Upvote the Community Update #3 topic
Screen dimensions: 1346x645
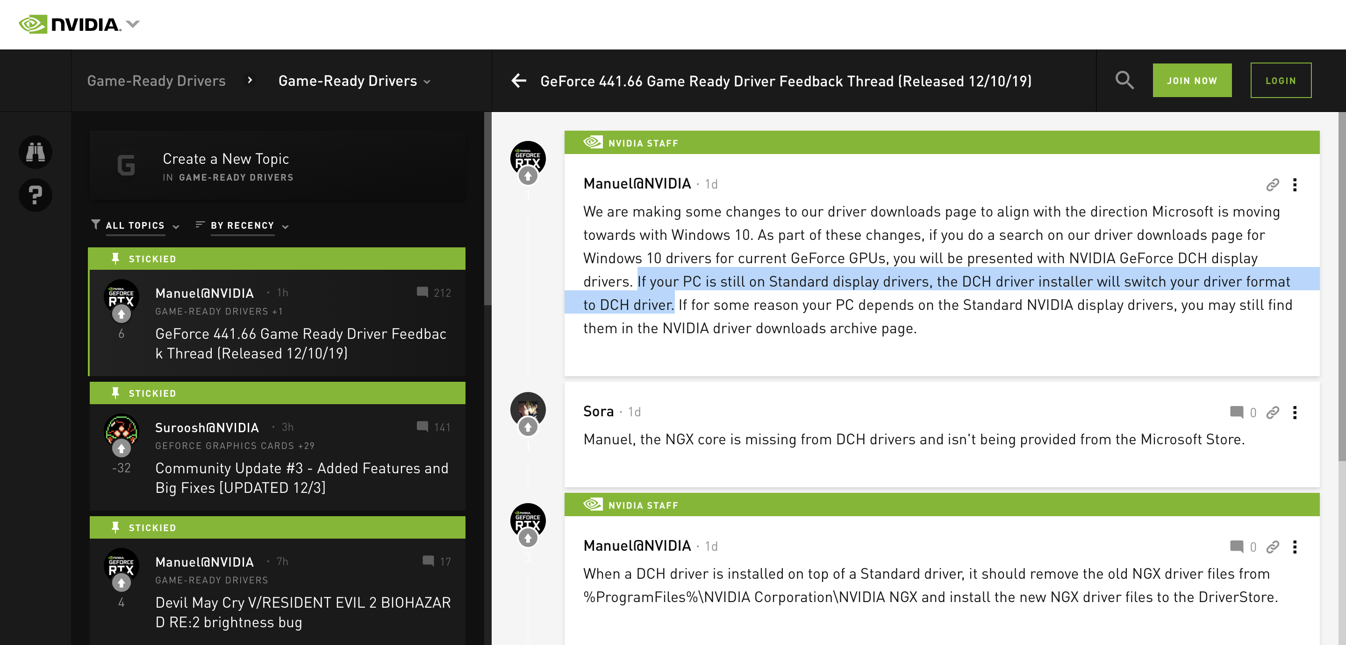click(121, 448)
